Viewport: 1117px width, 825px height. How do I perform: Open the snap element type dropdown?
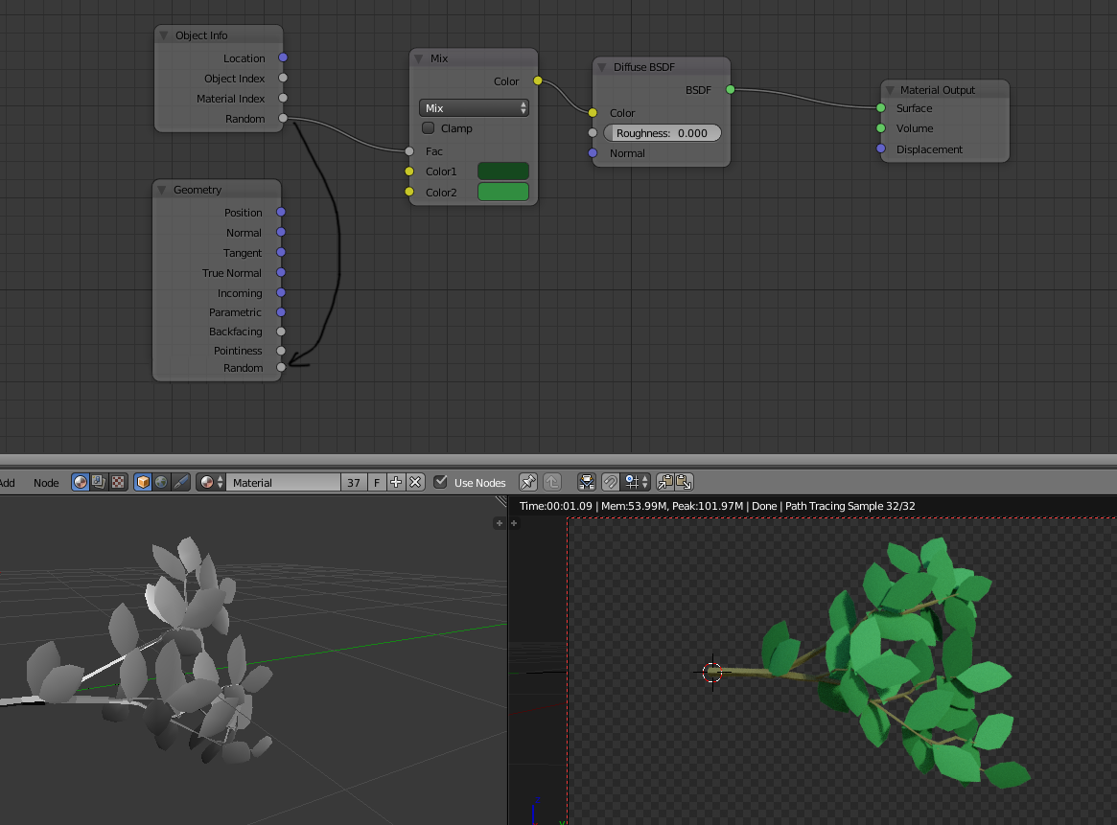tap(636, 482)
